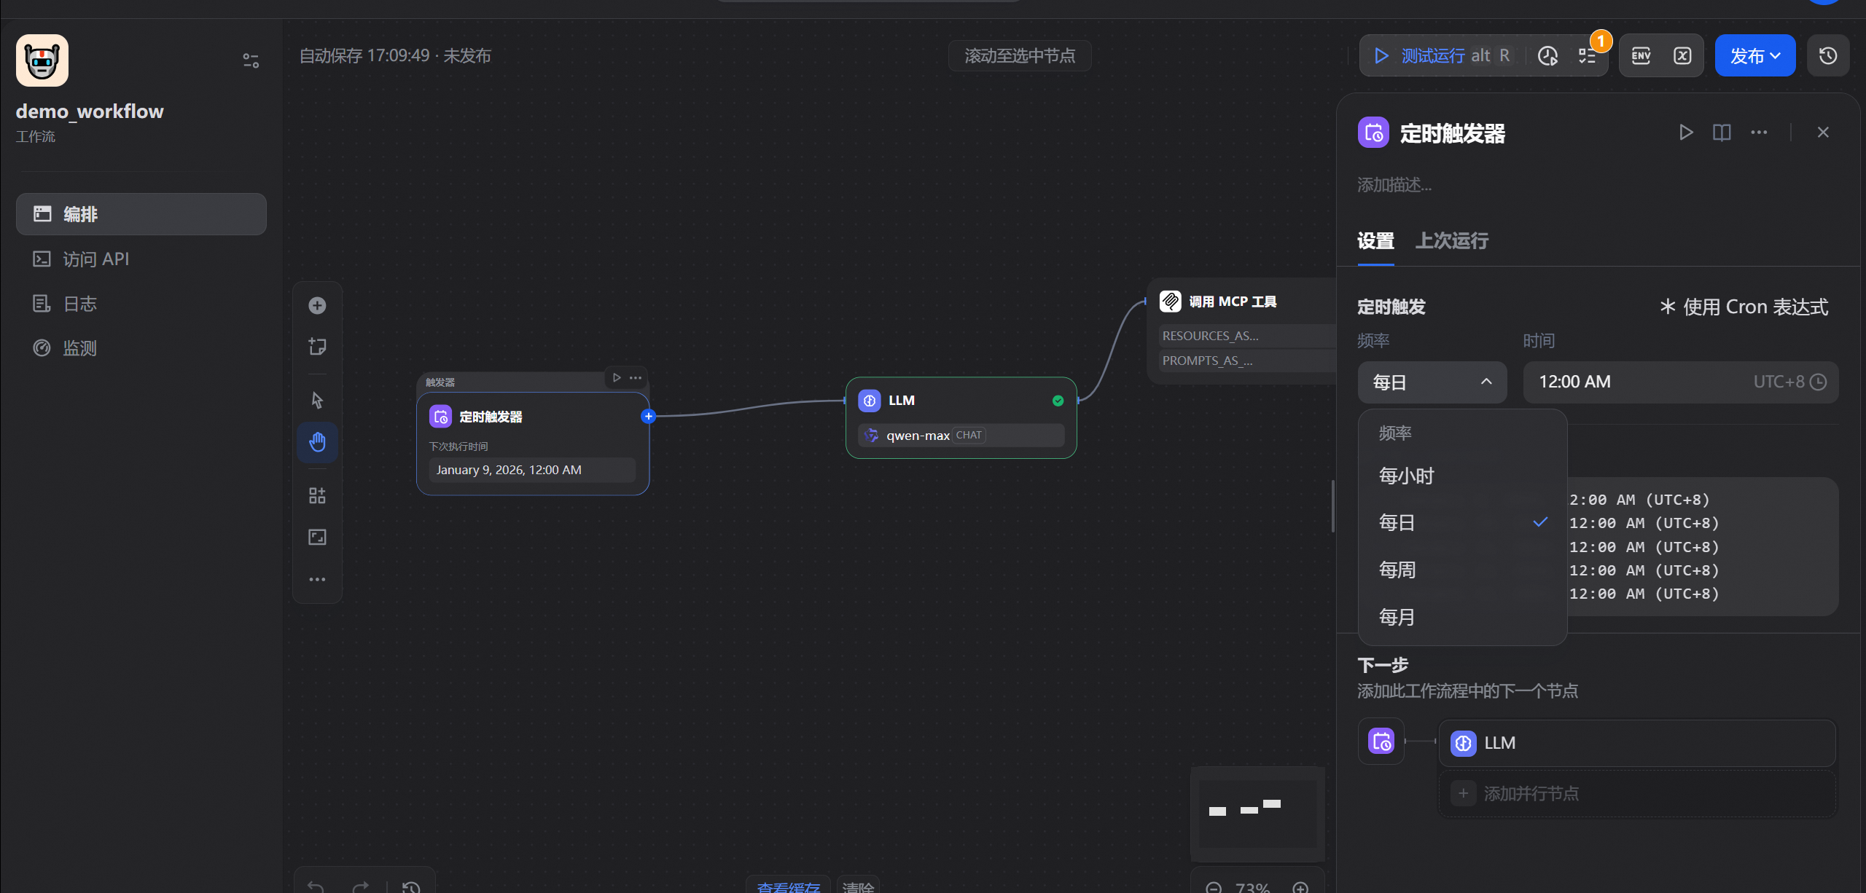Click zoom in plus at 73%
Viewport: 1866px width, 893px height.
click(1300, 887)
